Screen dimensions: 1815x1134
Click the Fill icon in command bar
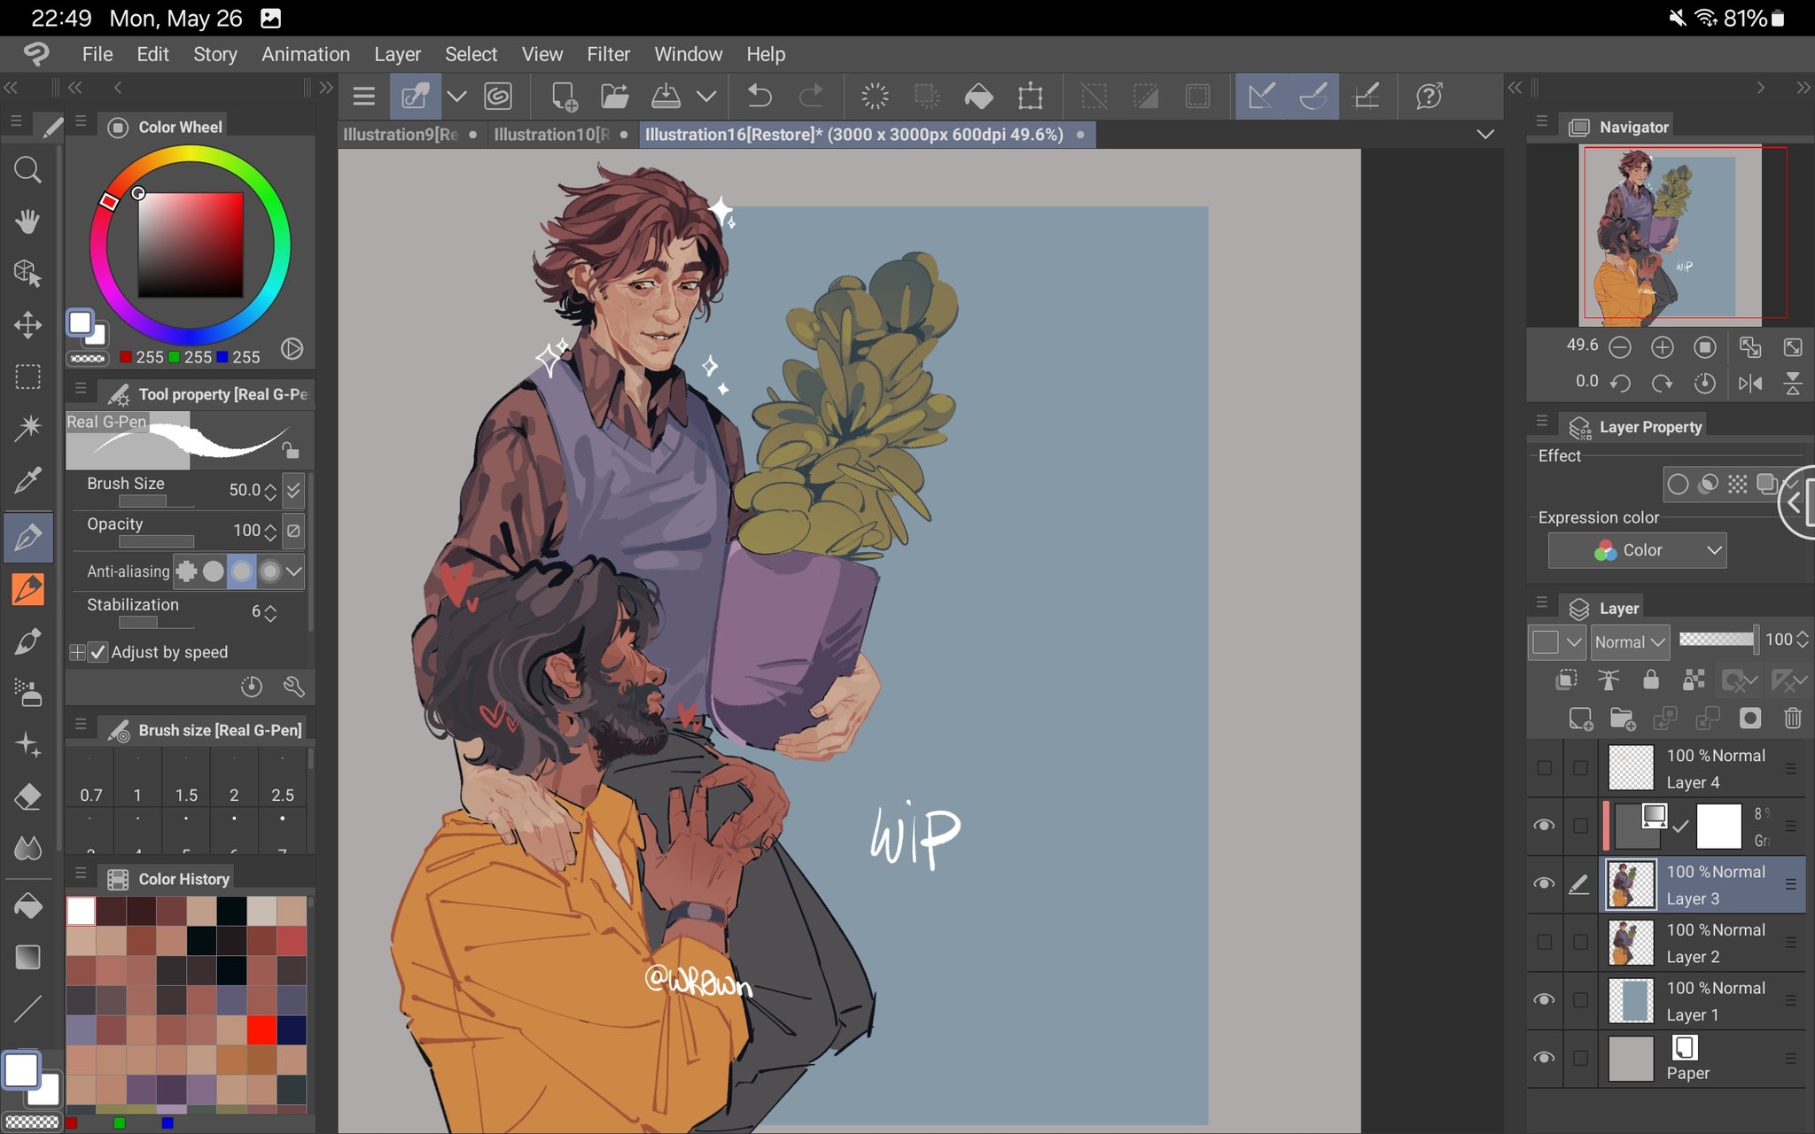978,96
